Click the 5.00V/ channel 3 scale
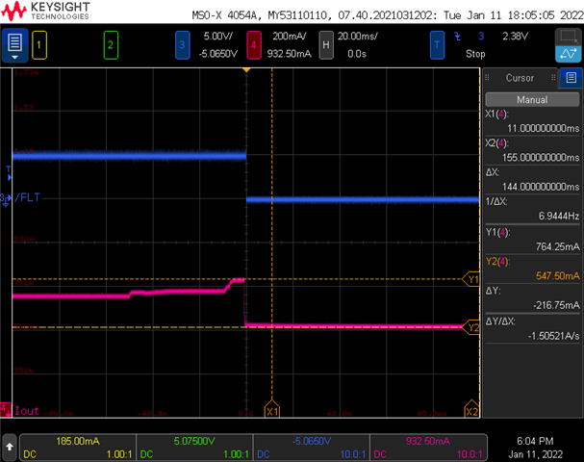Viewport: 584px width, 462px height. coord(218,37)
